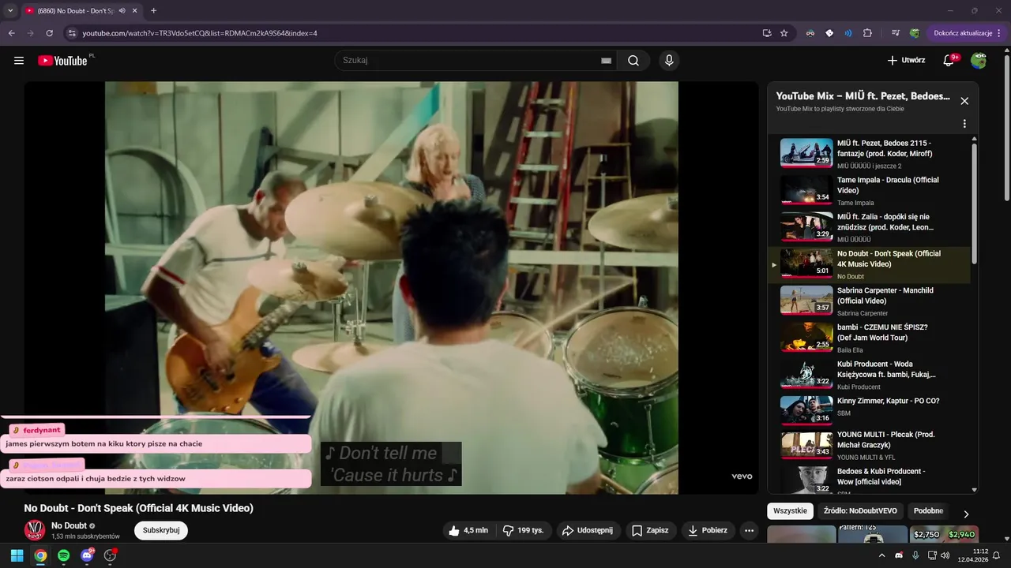This screenshot has width=1011, height=568.
Task: Select the Źródło: NoDoubtVEVO chip
Action: coord(860,510)
